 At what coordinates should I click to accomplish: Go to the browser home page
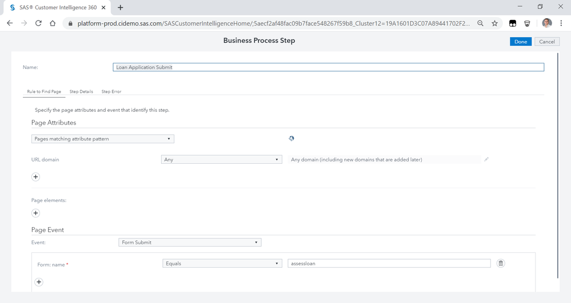coord(53,23)
